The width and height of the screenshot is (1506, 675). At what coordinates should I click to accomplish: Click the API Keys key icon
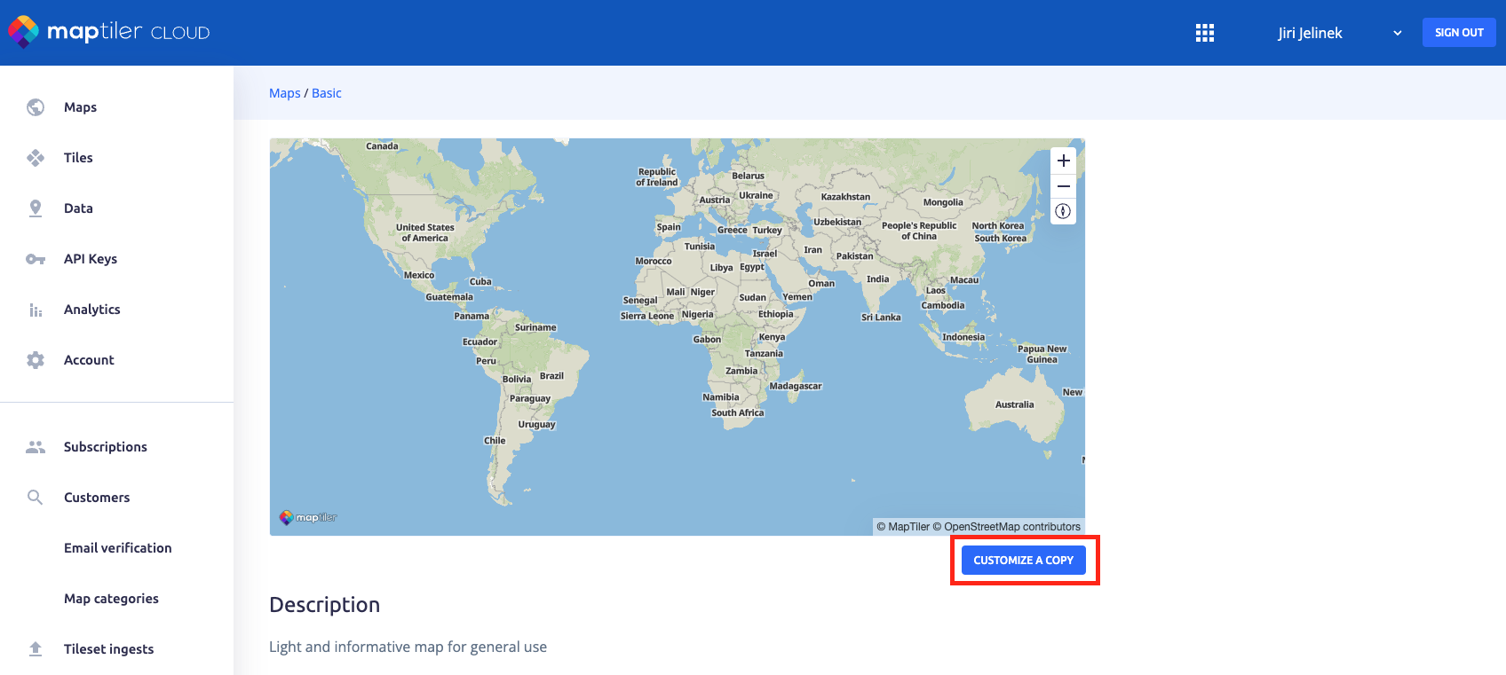[x=36, y=259]
